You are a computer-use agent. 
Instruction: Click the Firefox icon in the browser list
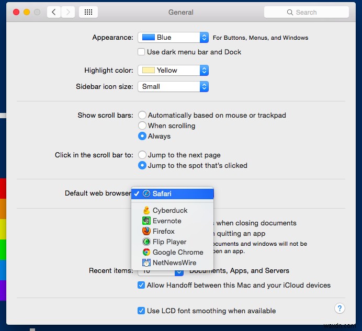pos(146,231)
